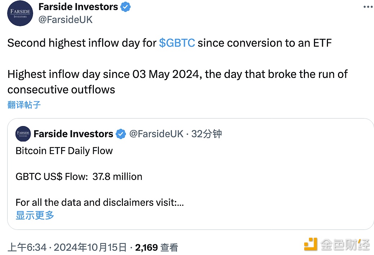Click the verified badge beside Farside Investors
This screenshot has width=374, height=255.
click(x=126, y=7)
